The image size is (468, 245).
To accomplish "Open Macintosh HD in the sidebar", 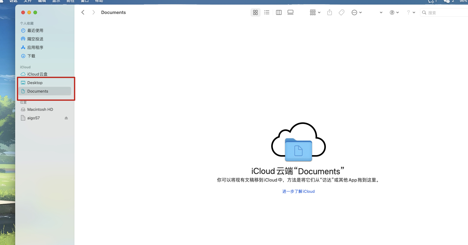I will (40, 109).
